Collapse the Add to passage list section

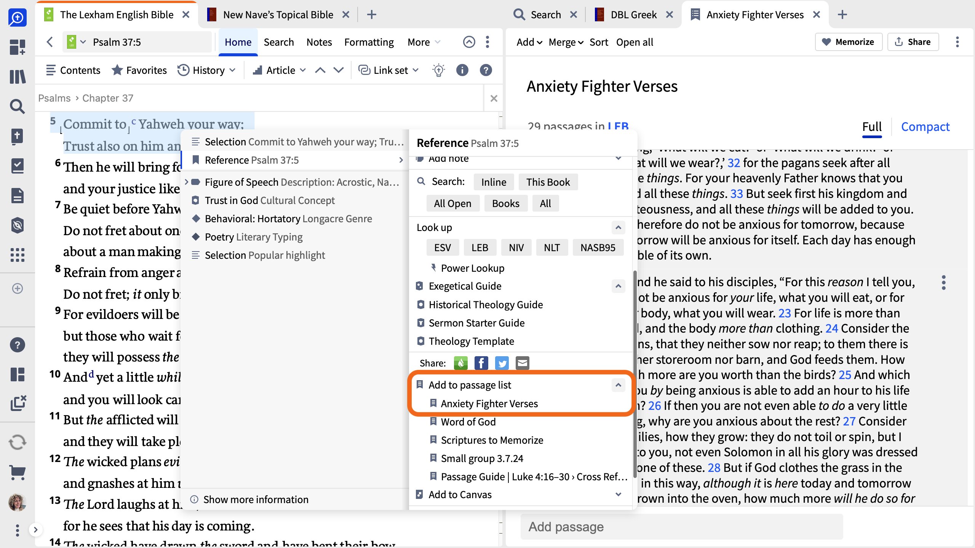coord(619,385)
